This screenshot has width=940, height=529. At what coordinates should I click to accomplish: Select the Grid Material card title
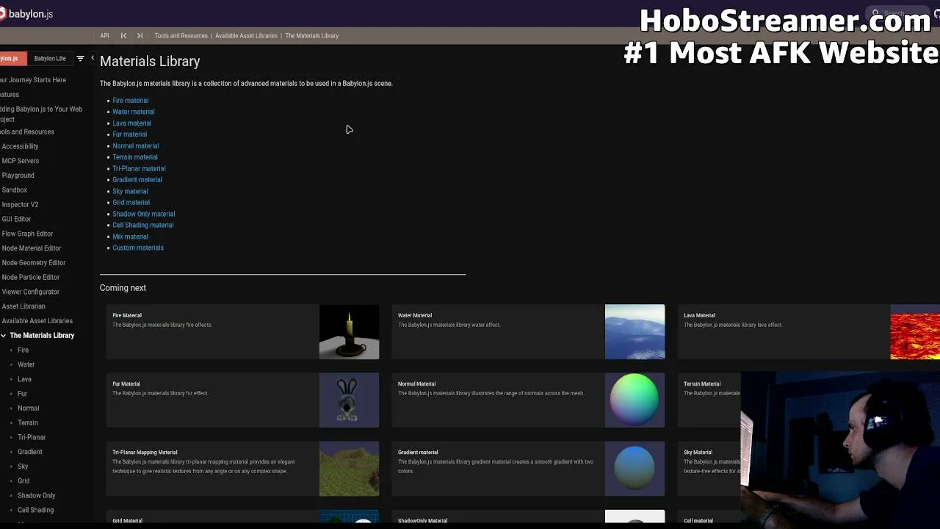click(x=127, y=521)
